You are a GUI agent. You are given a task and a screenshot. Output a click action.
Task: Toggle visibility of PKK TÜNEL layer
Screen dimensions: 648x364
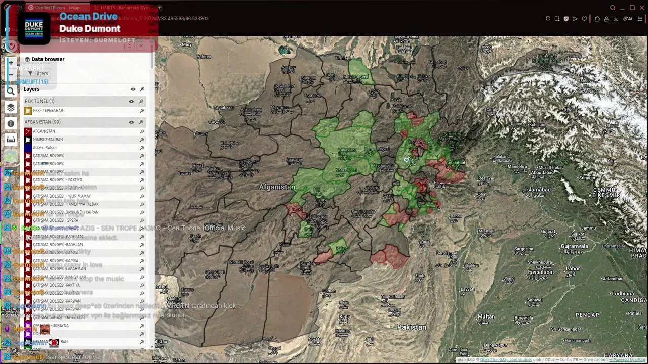131,101
